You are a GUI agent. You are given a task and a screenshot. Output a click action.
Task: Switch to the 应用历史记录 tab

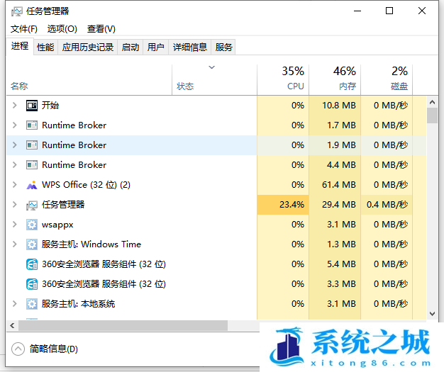click(x=88, y=47)
